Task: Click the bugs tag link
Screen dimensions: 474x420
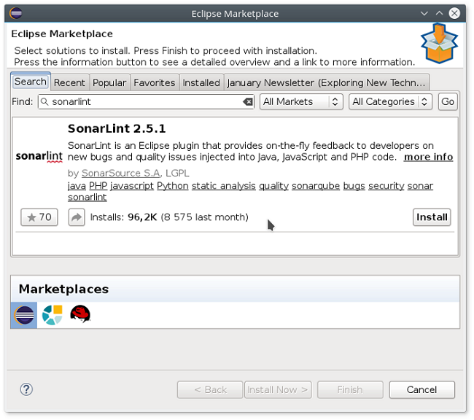Action: click(354, 186)
